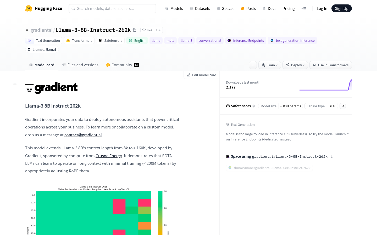Image resolution: width=377 pixels, height=235 pixels.
Task: Open Safetensors info icon
Action: pyautogui.click(x=253, y=106)
